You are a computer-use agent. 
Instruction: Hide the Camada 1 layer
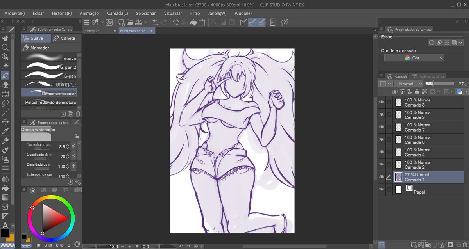(x=382, y=177)
